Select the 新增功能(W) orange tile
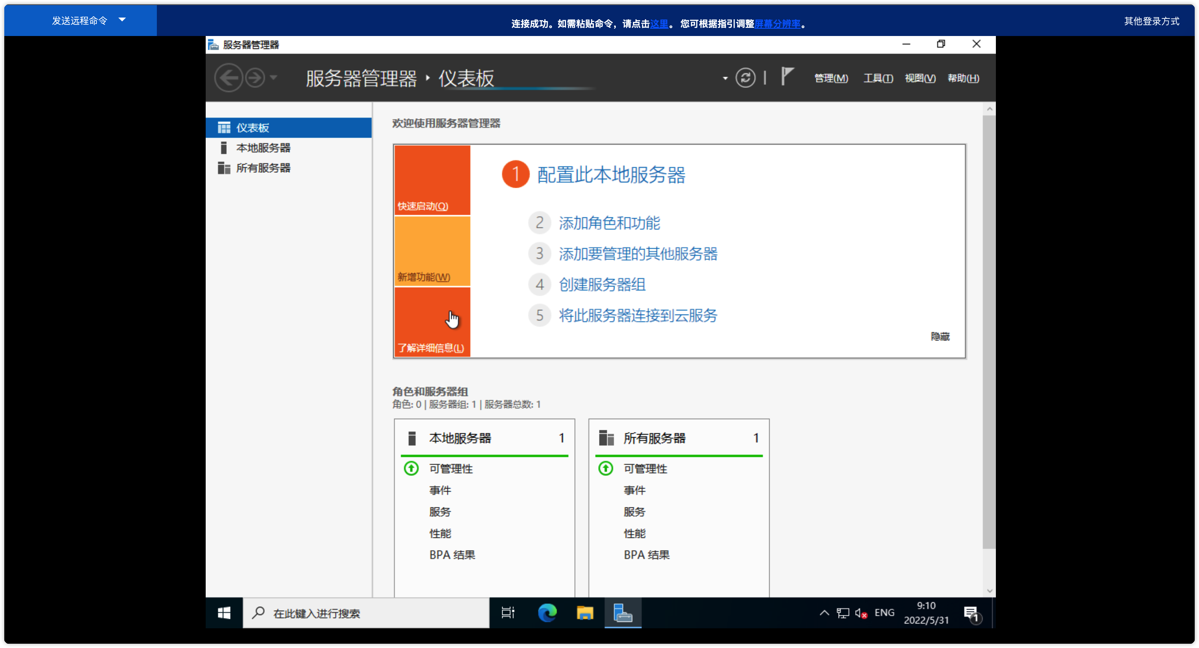1199x648 pixels. 432,251
